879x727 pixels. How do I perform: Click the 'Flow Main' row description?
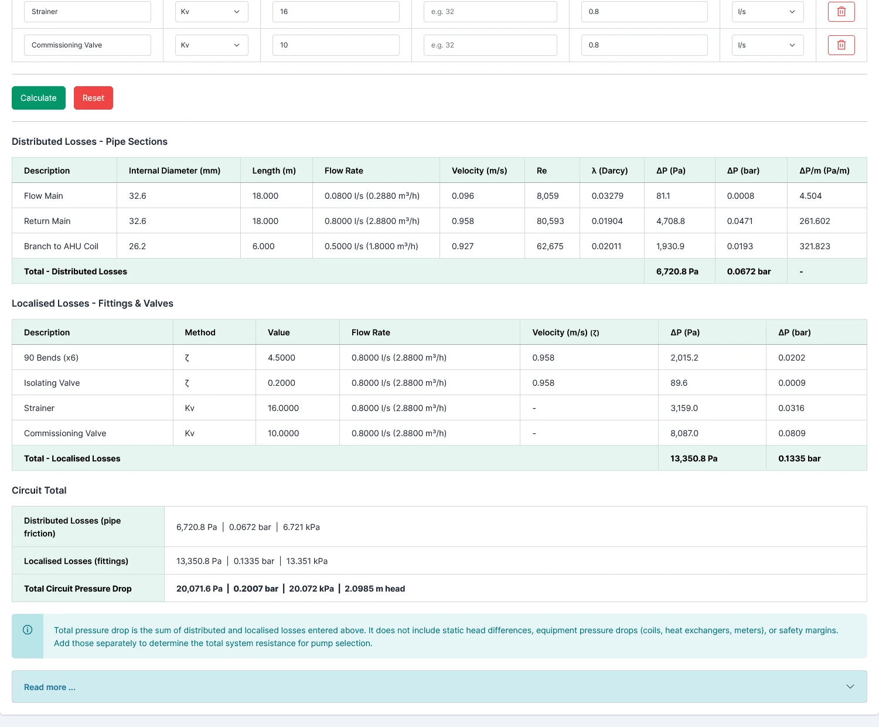point(43,196)
